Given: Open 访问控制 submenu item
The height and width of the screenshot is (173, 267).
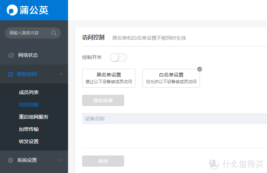Looking at the screenshot, I should [x=29, y=105].
